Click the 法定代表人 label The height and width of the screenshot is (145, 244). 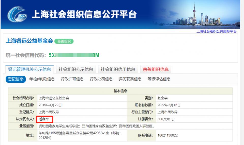25,119
